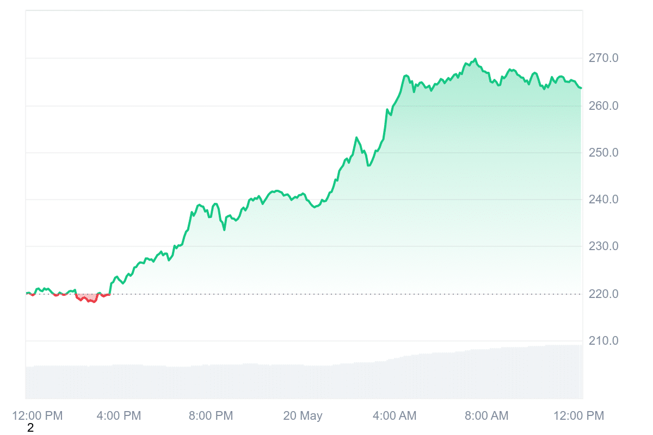This screenshot has width=653, height=435.
Task: Click the 260.0 price axis label
Action: click(603, 105)
